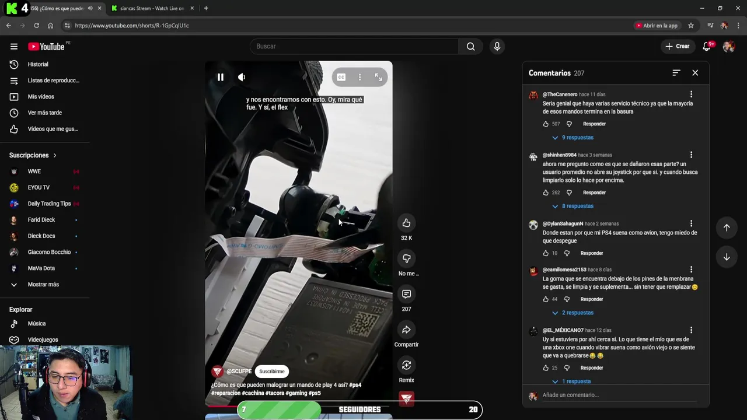Expand 1 respuesta under @EL_MÉXICANO7
The width and height of the screenshot is (747, 420).
[571, 381]
